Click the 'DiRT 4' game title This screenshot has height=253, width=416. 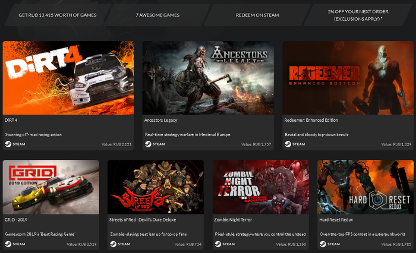click(11, 120)
